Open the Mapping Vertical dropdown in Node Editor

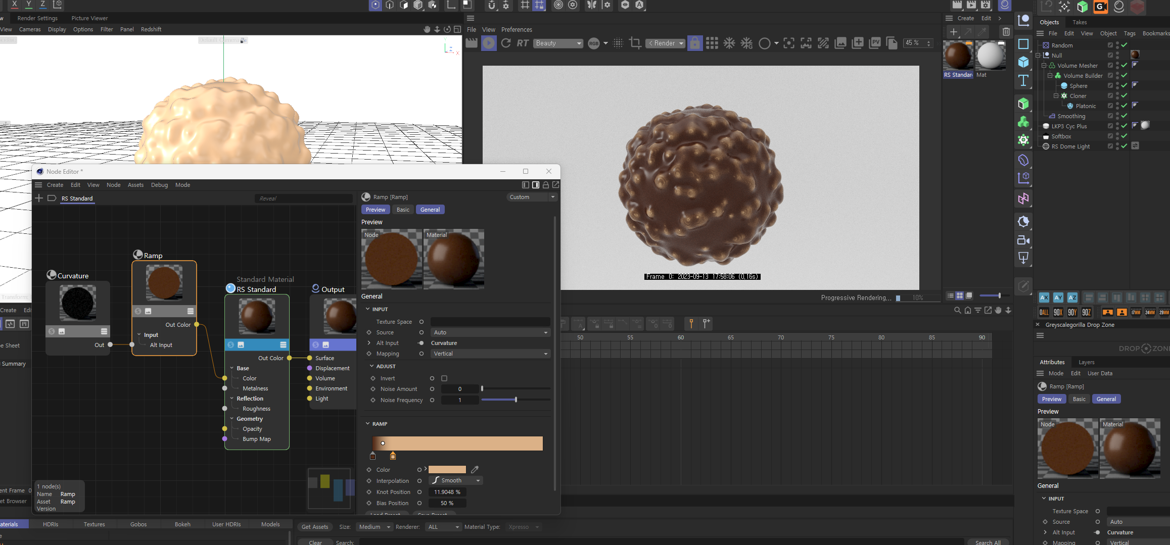tap(490, 354)
